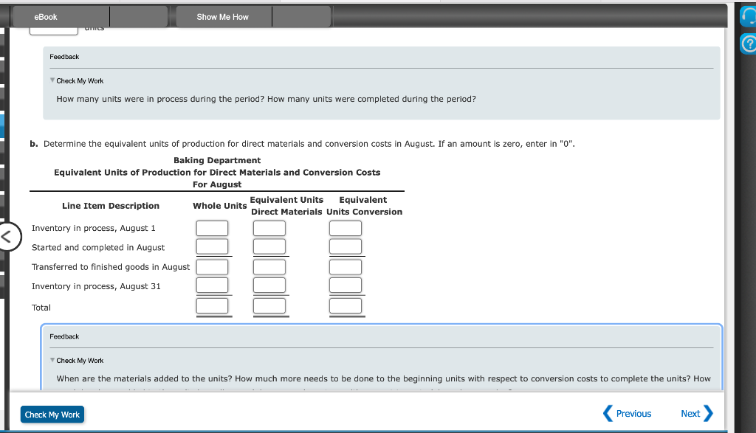Click 'Equivalent Units Direct Materials' column header
The image size is (756, 433).
coord(286,206)
